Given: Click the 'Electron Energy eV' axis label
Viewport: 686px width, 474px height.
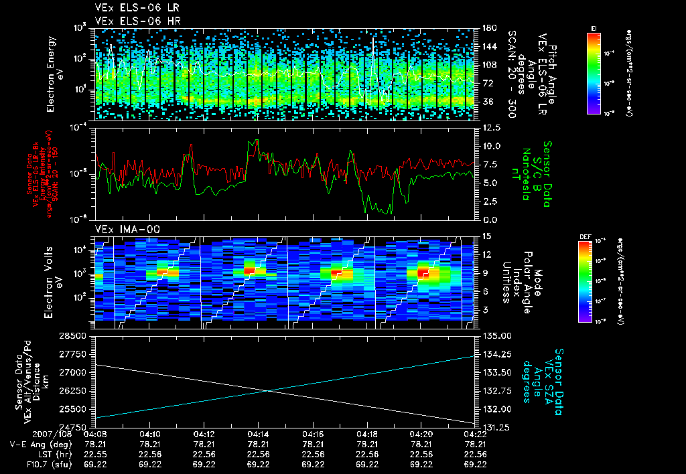Looking at the screenshot, I should [x=55, y=74].
